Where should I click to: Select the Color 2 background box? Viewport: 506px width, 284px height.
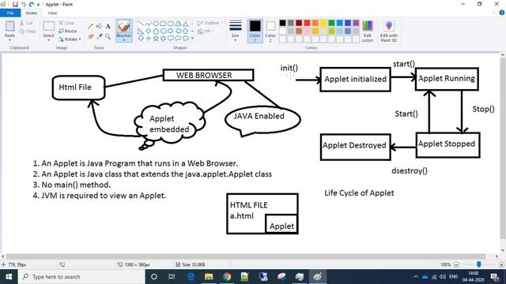(270, 31)
